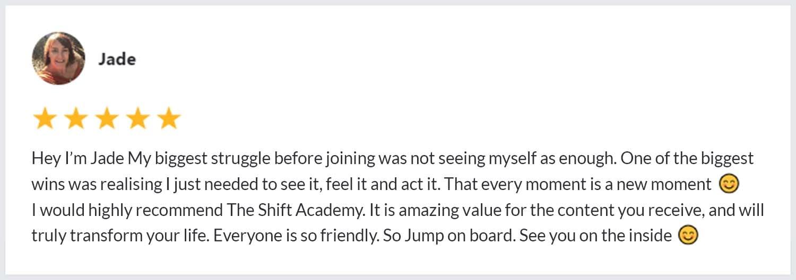Screen dimensions: 796x280
Task: Click the third (middle) rating star
Action: point(107,119)
